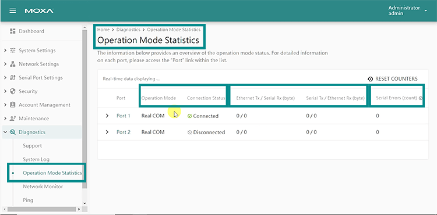Click the Serial Errors info icon
437x215 pixels.
click(x=421, y=98)
